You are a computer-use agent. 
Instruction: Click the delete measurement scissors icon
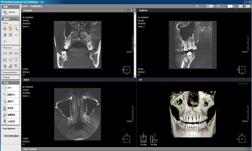coord(16,66)
